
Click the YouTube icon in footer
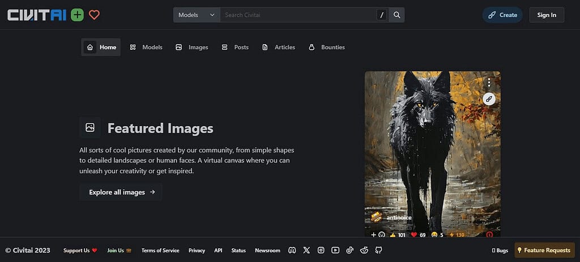click(335, 250)
